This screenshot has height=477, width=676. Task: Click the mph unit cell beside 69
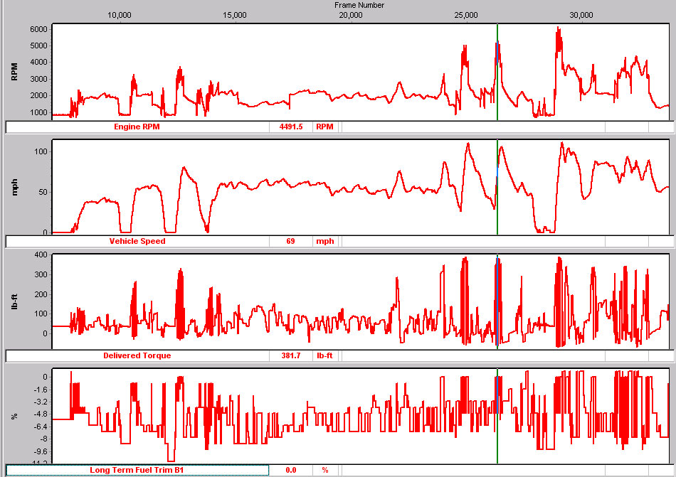(324, 241)
